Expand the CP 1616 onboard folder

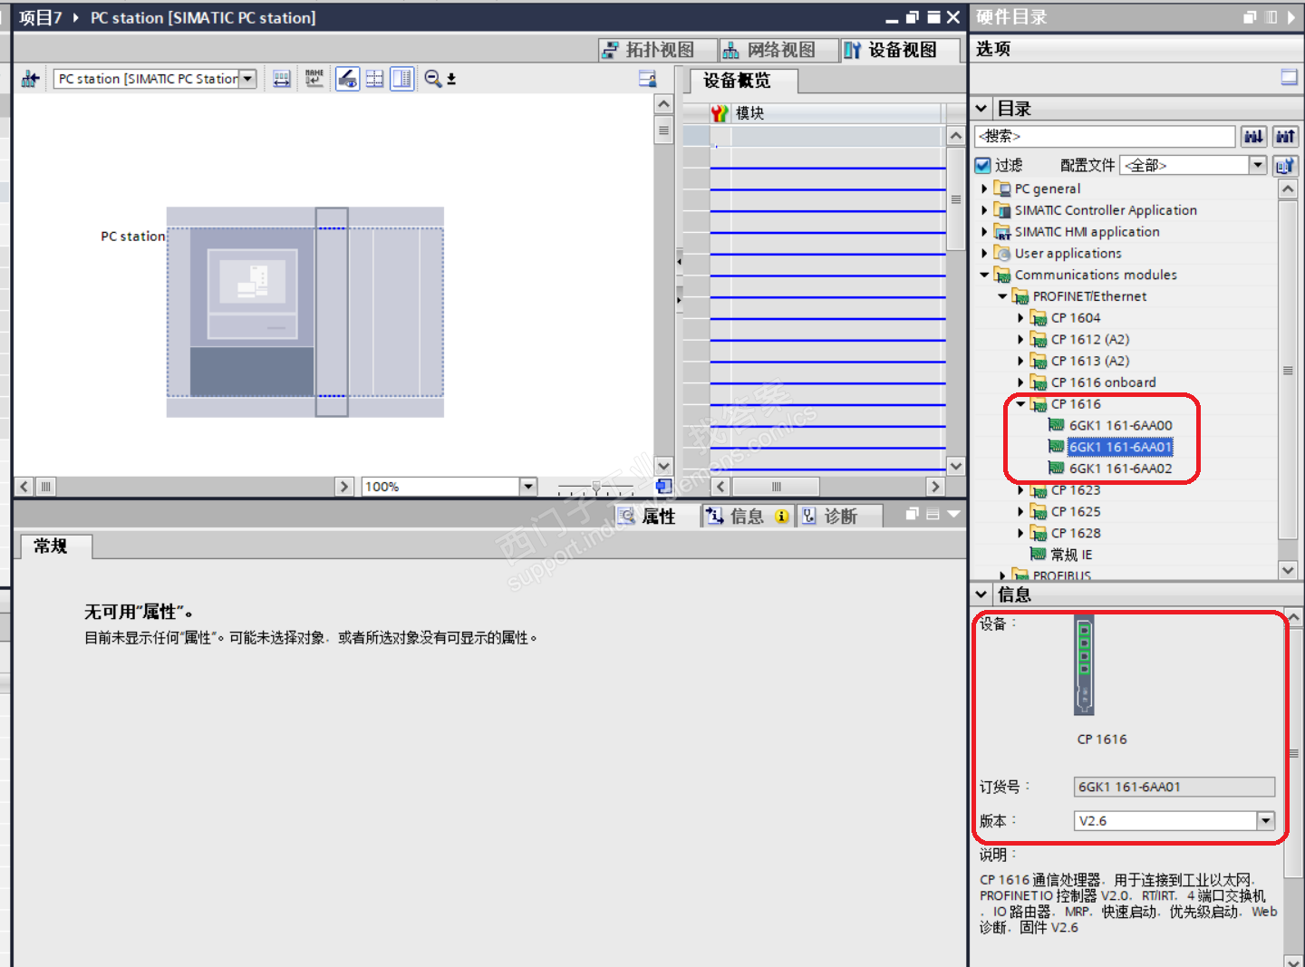[1020, 382]
